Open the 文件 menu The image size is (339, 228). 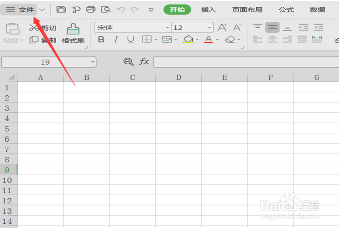pos(19,10)
